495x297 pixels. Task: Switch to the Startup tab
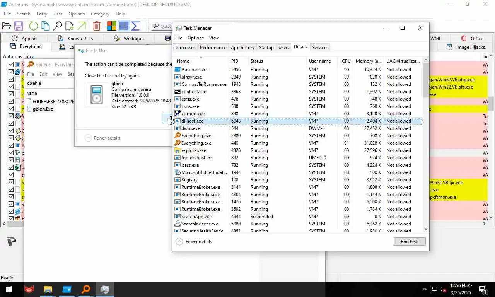pos(266,48)
